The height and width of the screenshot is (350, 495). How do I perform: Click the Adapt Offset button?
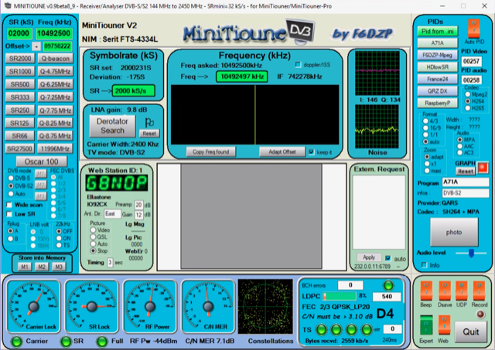tap(282, 152)
